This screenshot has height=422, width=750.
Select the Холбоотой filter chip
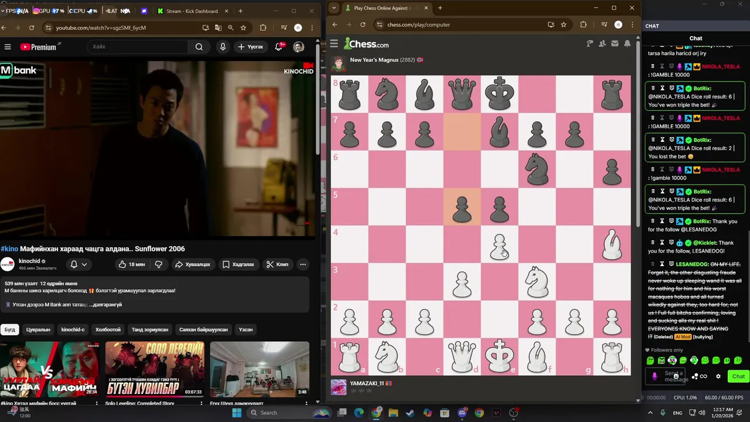pos(108,329)
